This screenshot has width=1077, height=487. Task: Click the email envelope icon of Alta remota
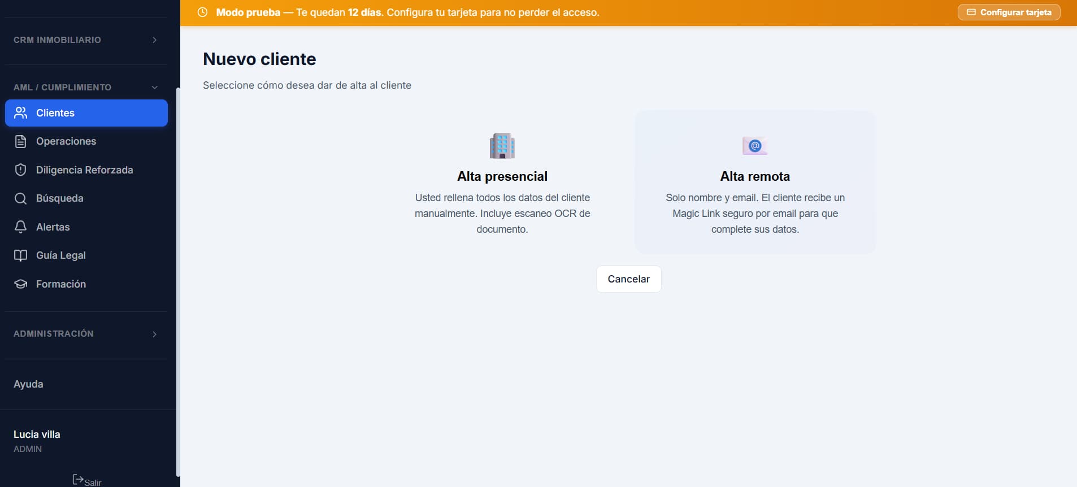[755, 146]
